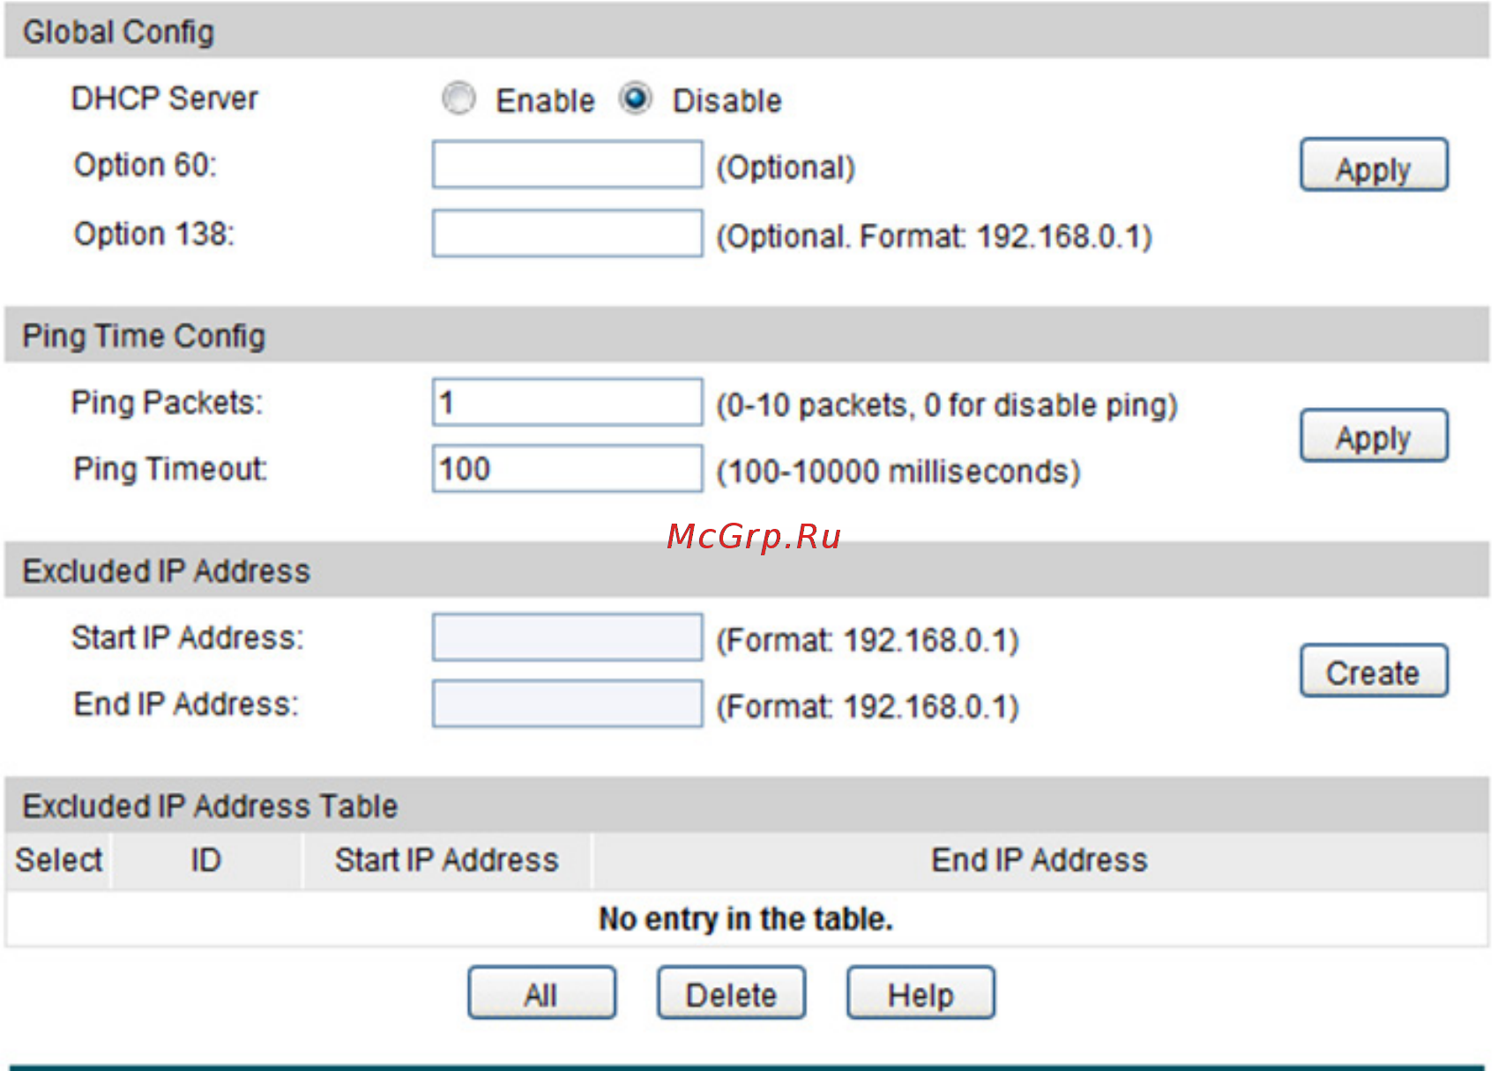Click the Option 138 input field

tap(567, 234)
